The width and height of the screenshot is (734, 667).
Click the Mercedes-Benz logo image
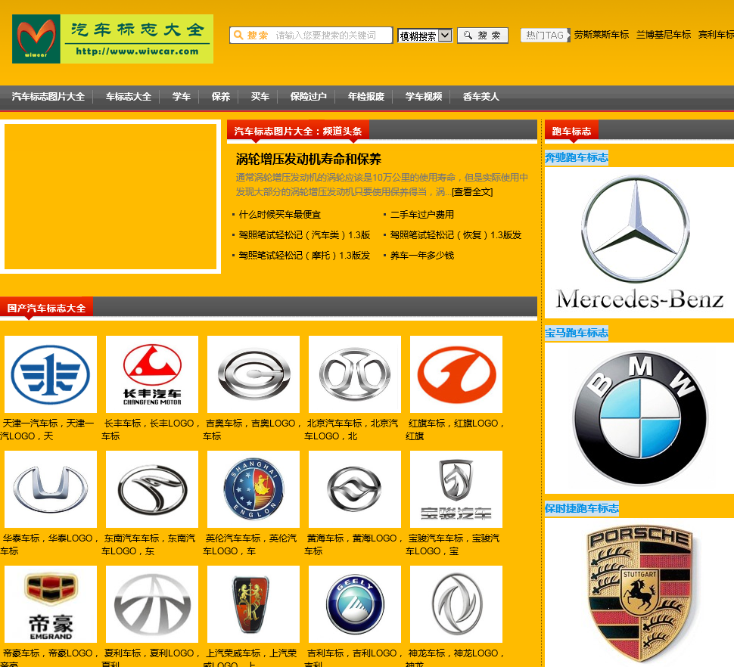[639, 243]
